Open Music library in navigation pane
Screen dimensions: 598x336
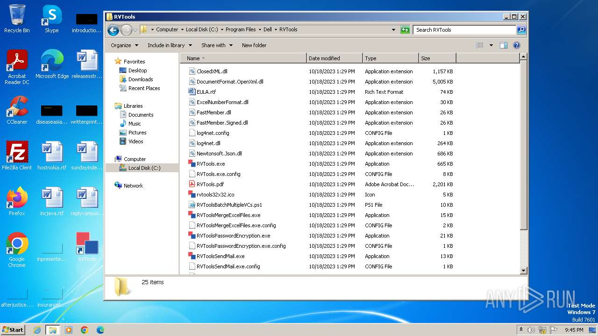(x=135, y=124)
